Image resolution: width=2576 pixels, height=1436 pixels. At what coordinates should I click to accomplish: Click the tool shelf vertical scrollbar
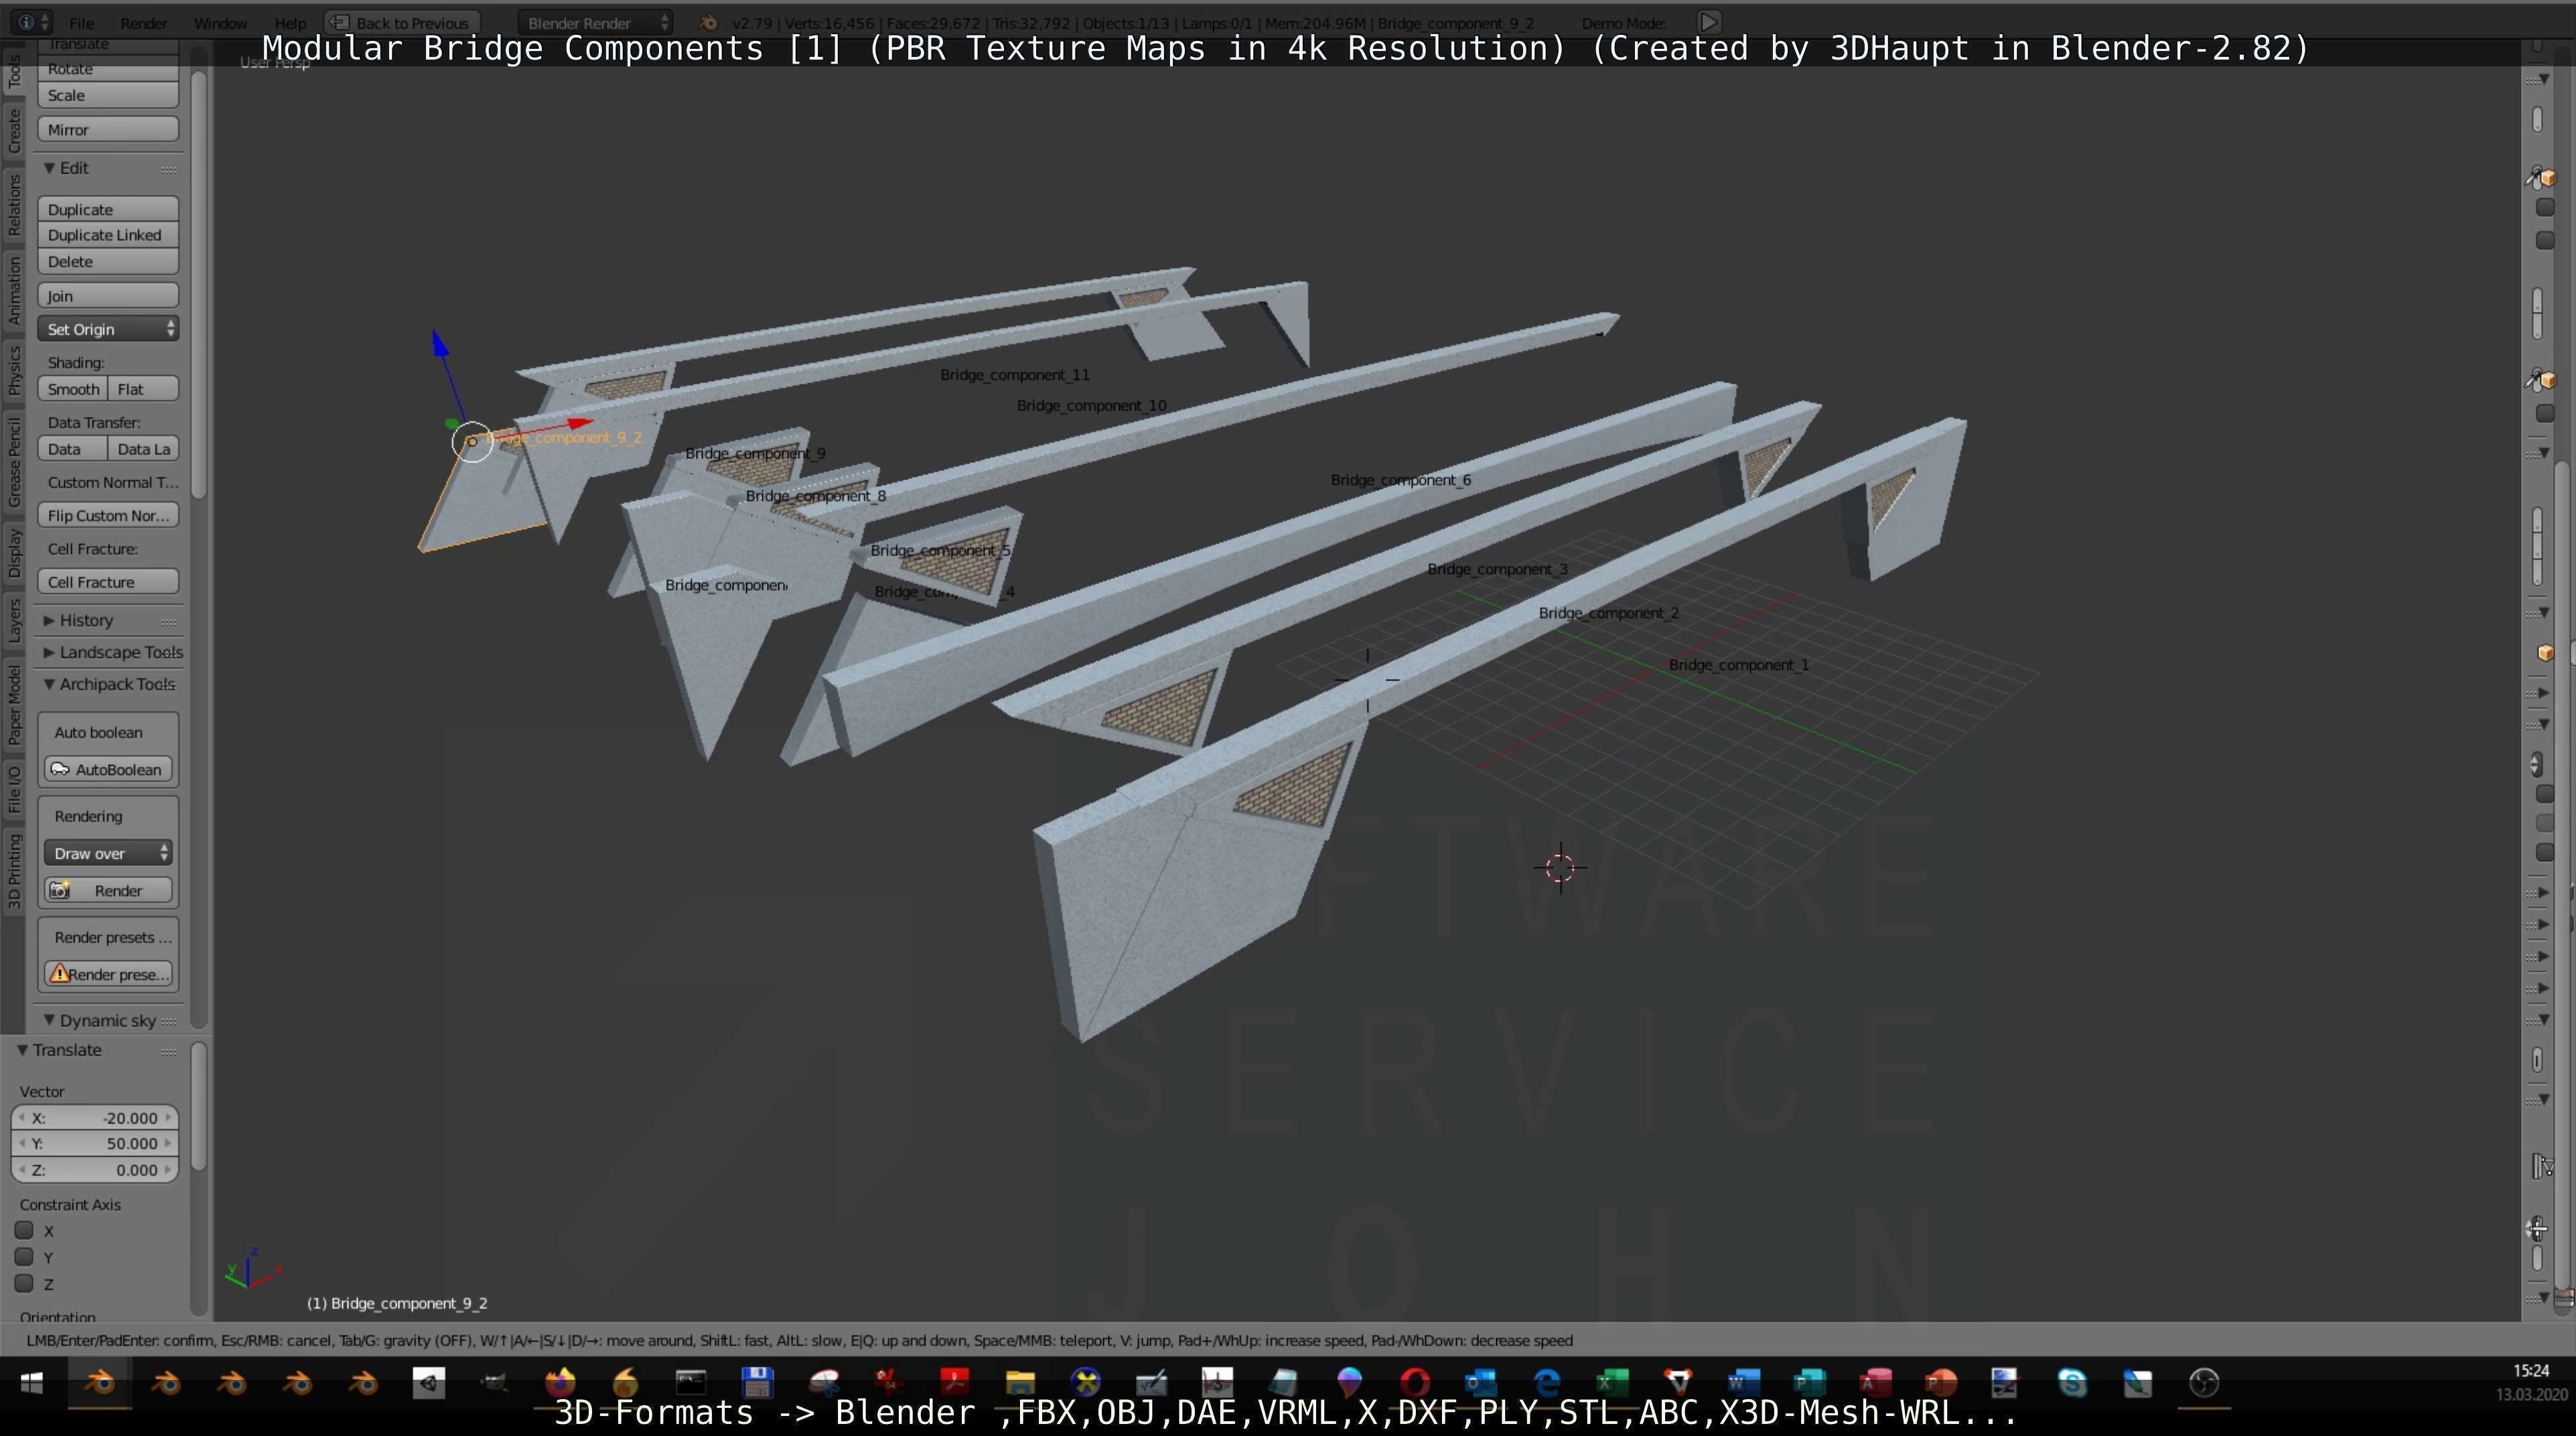(x=198, y=285)
